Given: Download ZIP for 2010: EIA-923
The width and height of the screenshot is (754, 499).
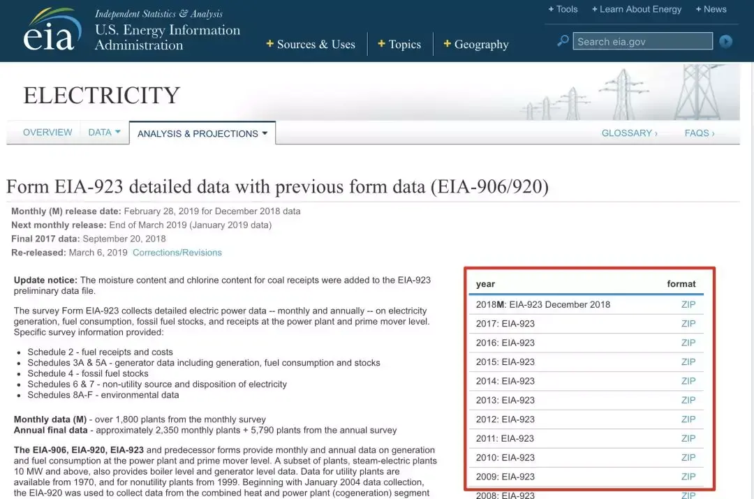Looking at the screenshot, I should tap(688, 458).
